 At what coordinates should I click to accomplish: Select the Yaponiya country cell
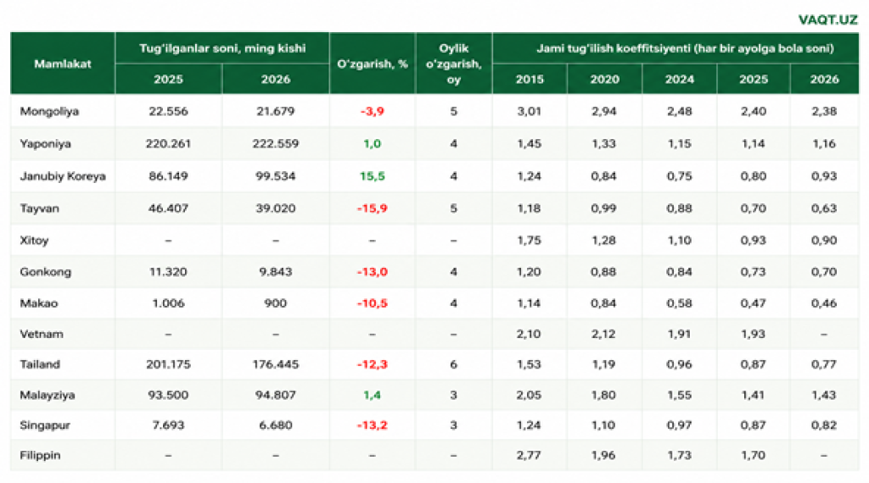(46, 144)
